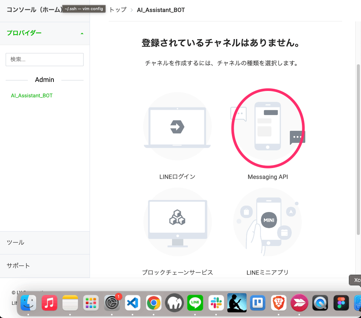The image size is (361, 318).
Task: Select the LINE Login laptop illustration
Action: click(x=177, y=126)
